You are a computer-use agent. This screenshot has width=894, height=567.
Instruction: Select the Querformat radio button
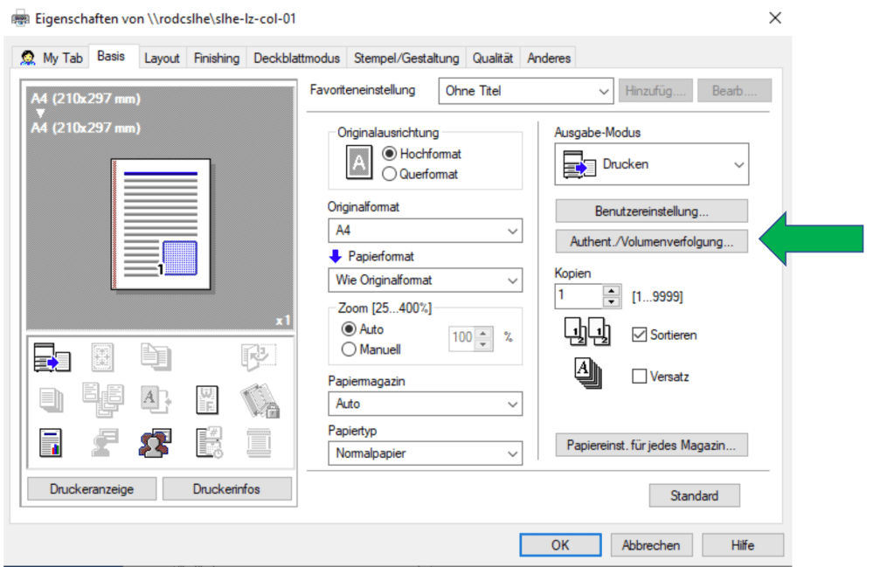click(x=389, y=174)
